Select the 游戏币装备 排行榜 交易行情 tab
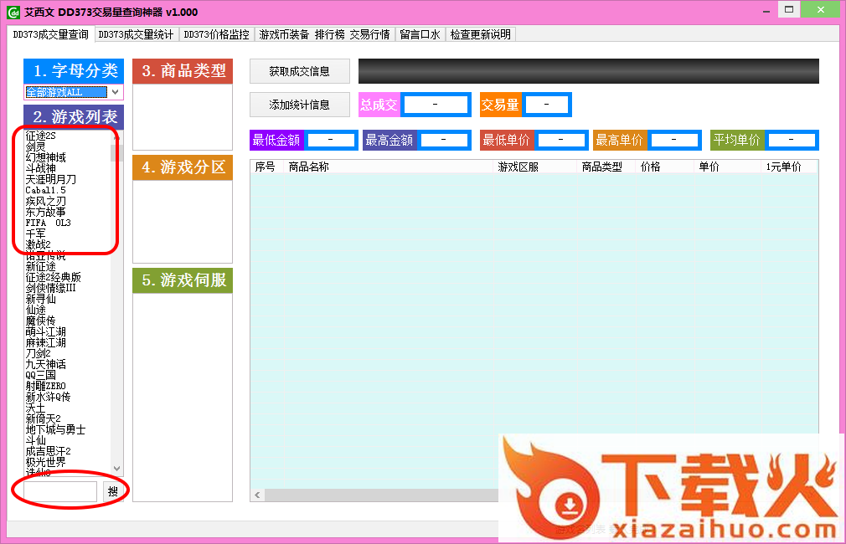 pos(324,34)
